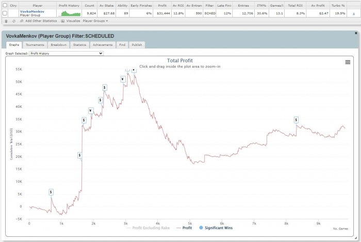Viewport: 361px width, 242px height.
Task: Sort by the Av ROI column header
Action: point(178,6)
